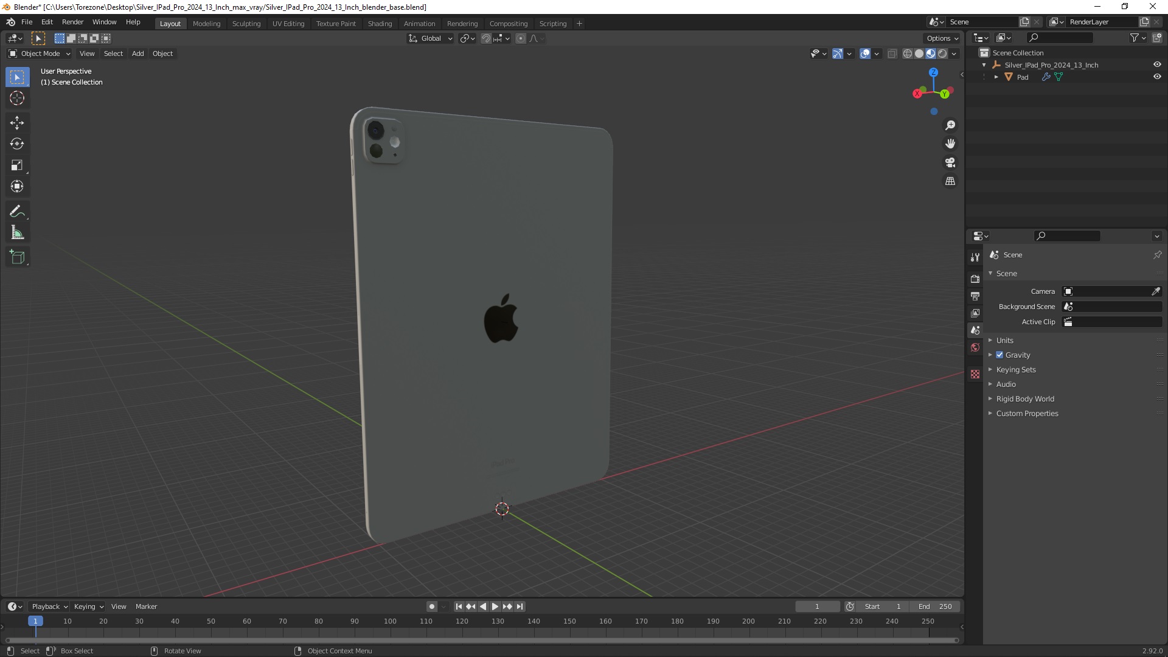The height and width of the screenshot is (657, 1168).
Task: Open the Object Mode dropdown
Action: pos(39,54)
